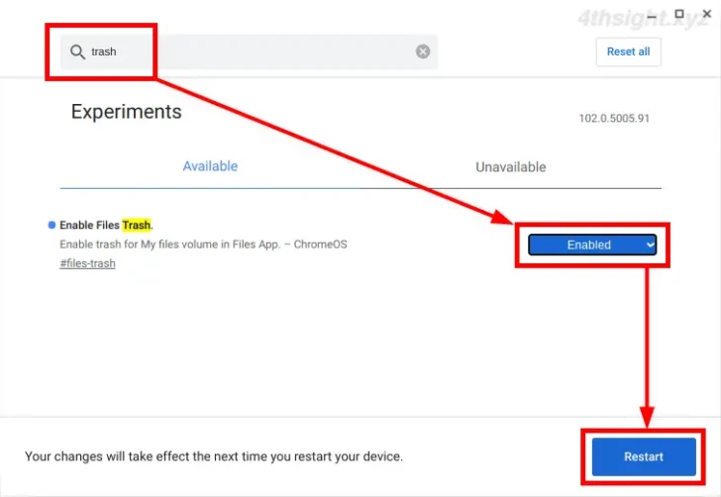Viewport: 721px width, 497px height.
Task: Clear the search text with X icon
Action: coord(423,51)
